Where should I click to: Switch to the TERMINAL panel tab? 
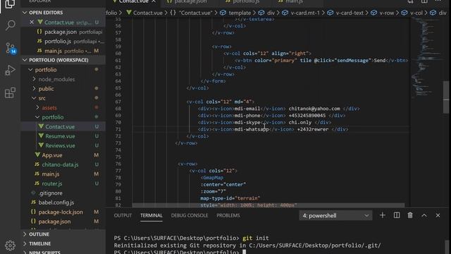point(152,215)
